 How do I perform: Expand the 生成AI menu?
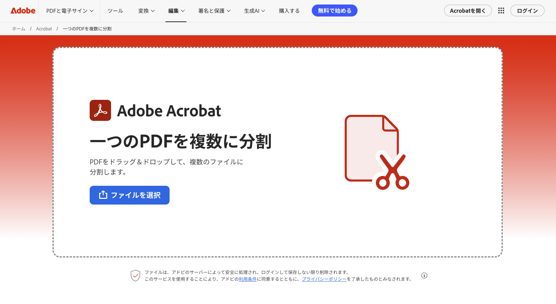pos(254,11)
